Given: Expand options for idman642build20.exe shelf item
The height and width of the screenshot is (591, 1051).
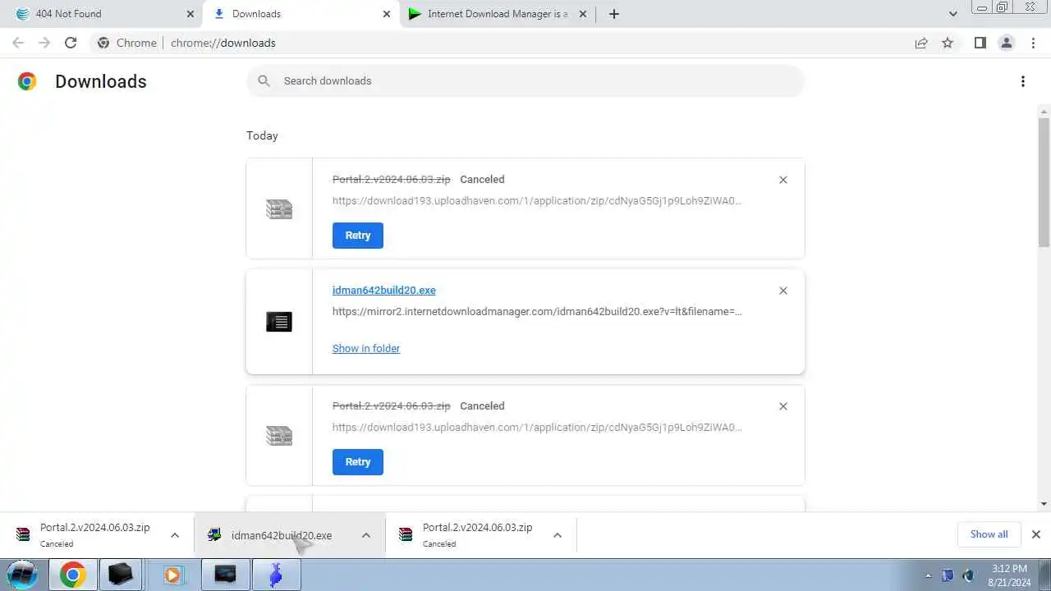Looking at the screenshot, I should pos(366,535).
